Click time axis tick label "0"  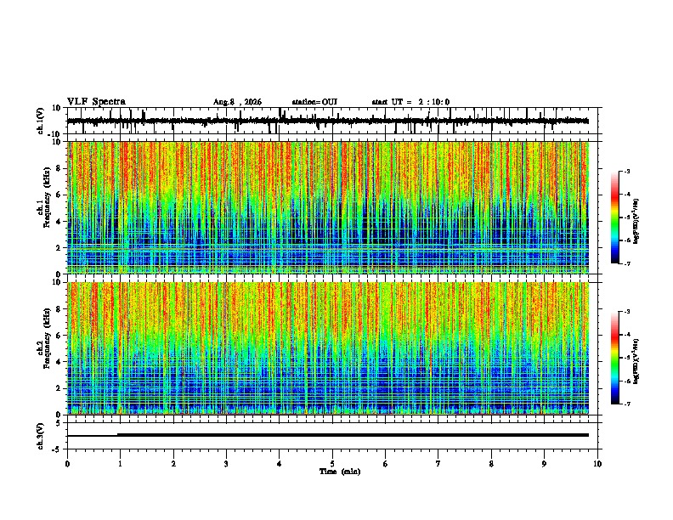[67, 464]
